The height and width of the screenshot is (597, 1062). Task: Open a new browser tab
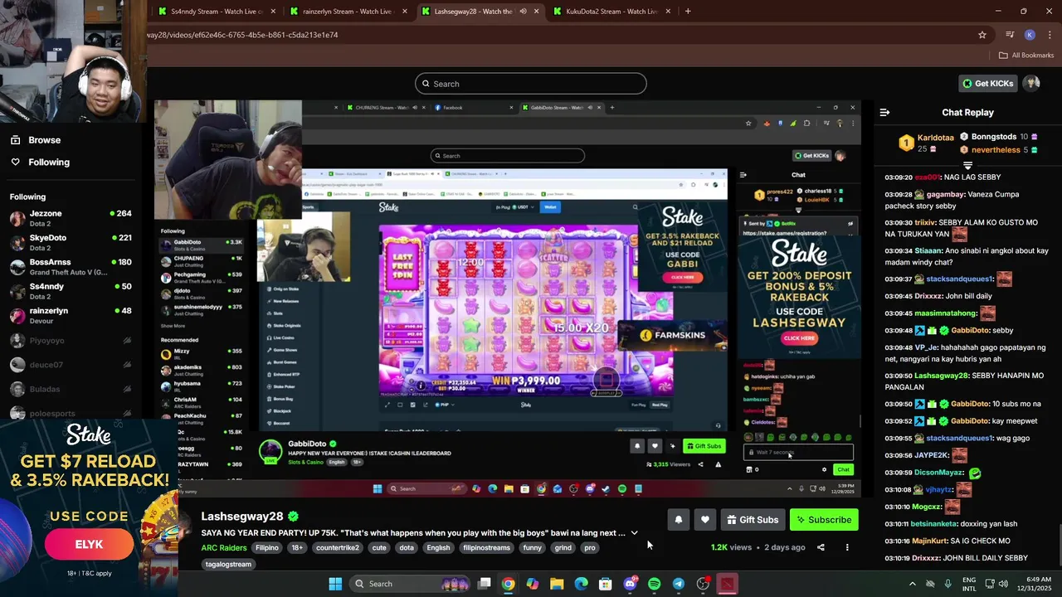688,12
